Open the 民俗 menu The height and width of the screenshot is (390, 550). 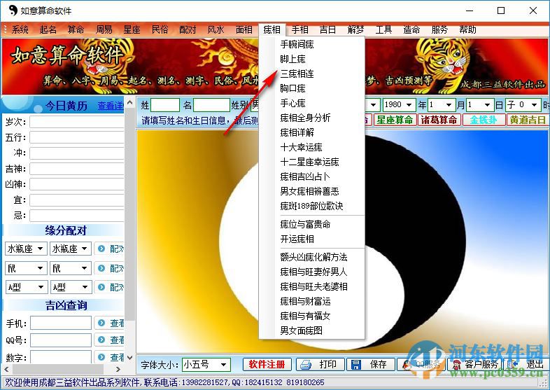click(x=160, y=30)
